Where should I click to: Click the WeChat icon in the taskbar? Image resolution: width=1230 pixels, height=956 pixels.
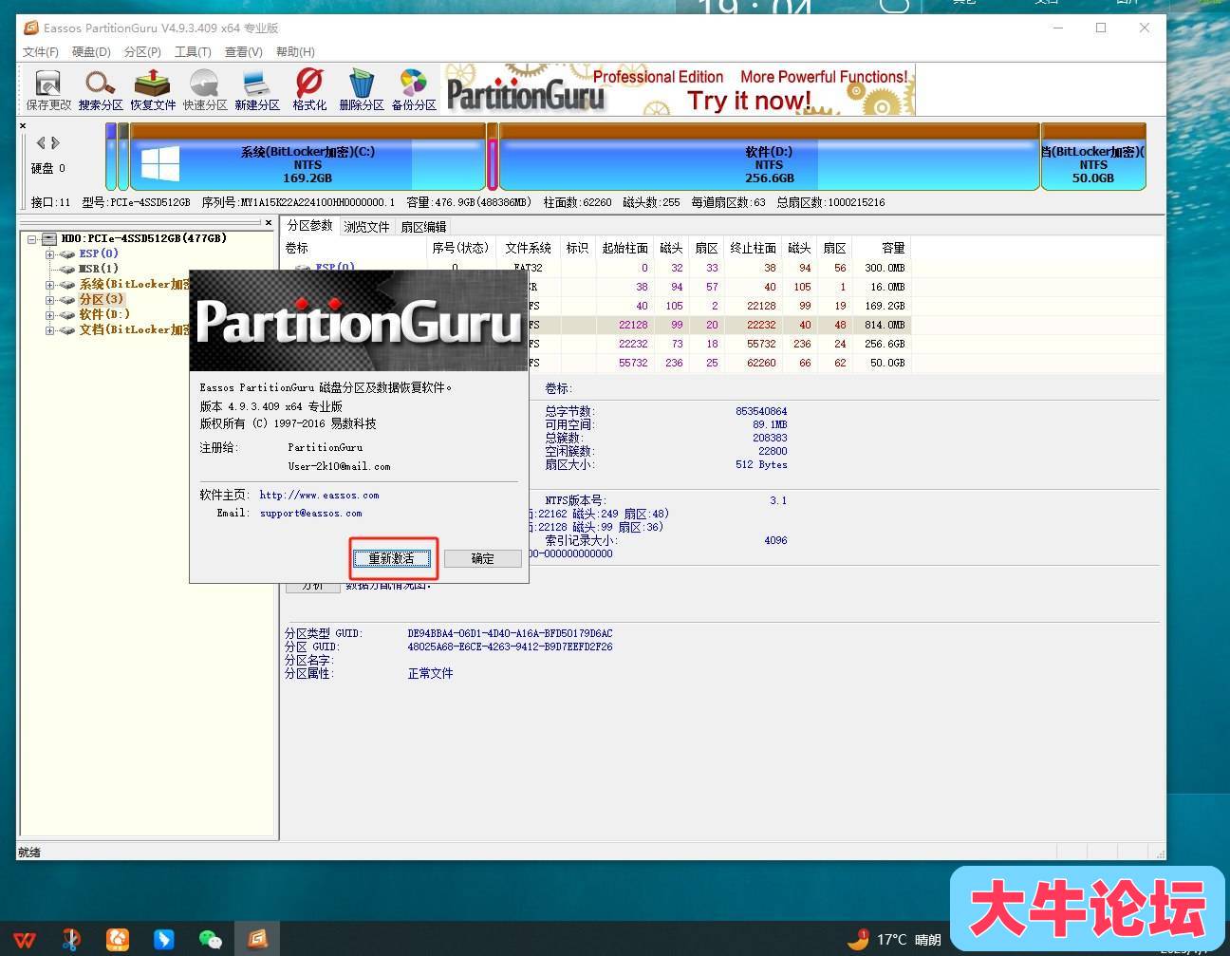click(x=211, y=940)
